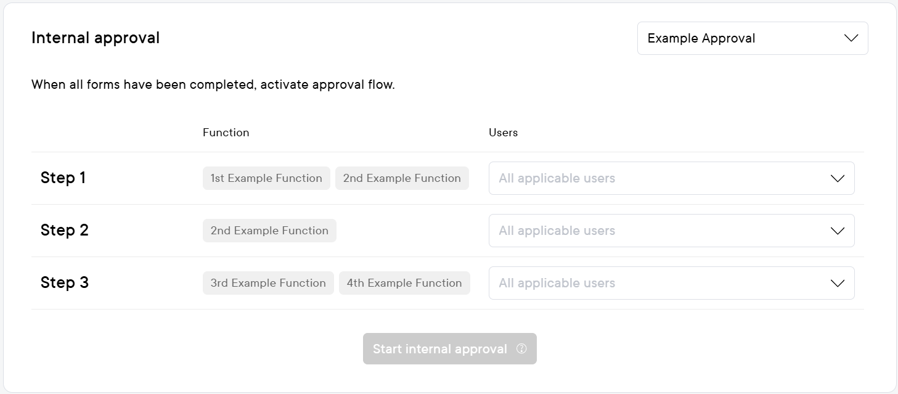The image size is (898, 394).
Task: Click the Users column header
Action: 503,133
